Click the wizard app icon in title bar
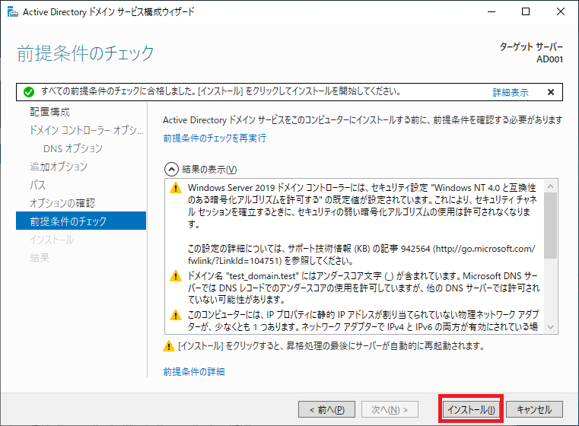The image size is (579, 426). 13,12
